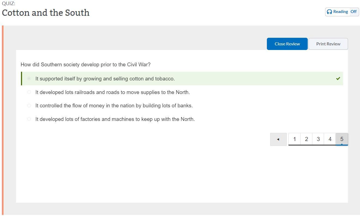Click the green correct-answer checkmark icon
Image resolution: width=360 pixels, height=216 pixels.
pos(338,79)
